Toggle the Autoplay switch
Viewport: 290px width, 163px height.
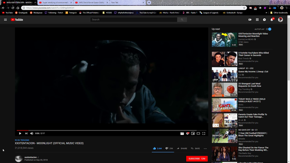pos(269,29)
